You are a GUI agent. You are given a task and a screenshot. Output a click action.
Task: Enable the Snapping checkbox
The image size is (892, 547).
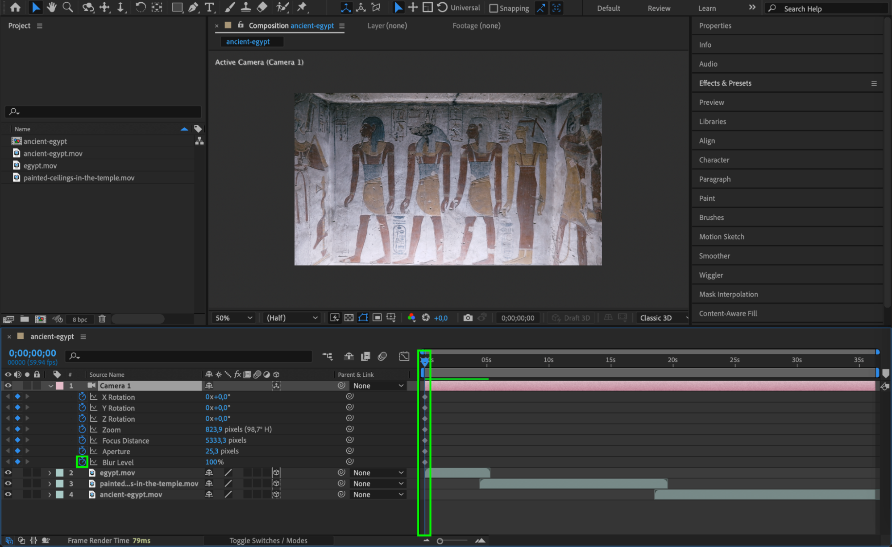click(x=494, y=8)
